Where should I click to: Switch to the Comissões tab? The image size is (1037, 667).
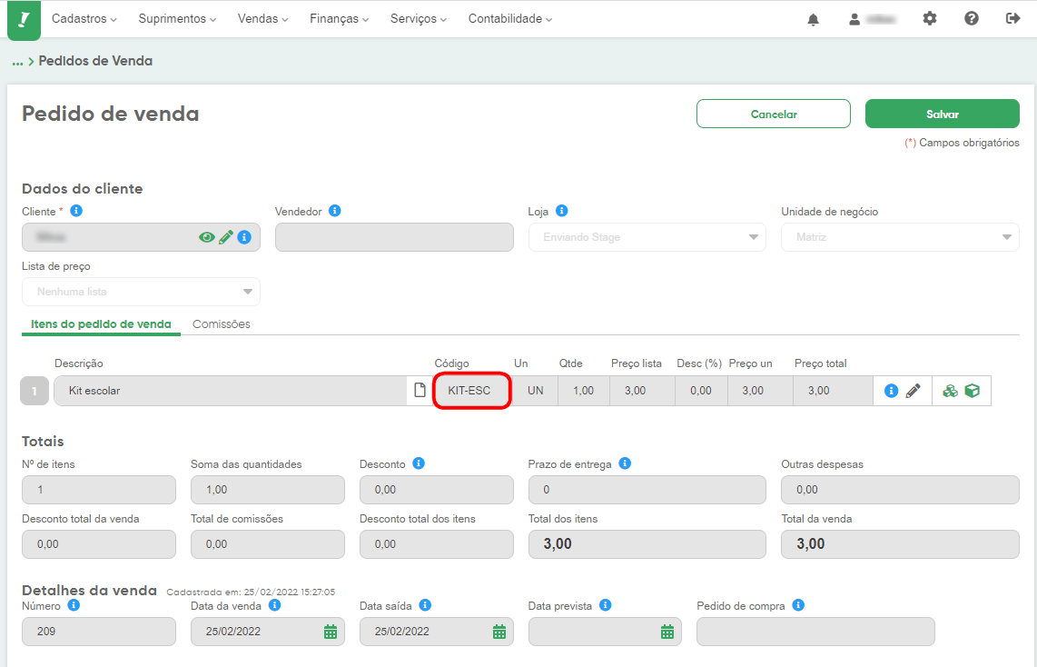[222, 324]
